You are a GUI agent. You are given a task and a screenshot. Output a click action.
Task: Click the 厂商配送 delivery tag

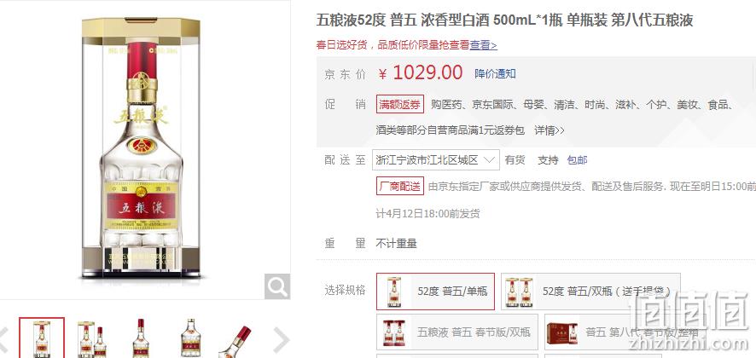click(399, 186)
